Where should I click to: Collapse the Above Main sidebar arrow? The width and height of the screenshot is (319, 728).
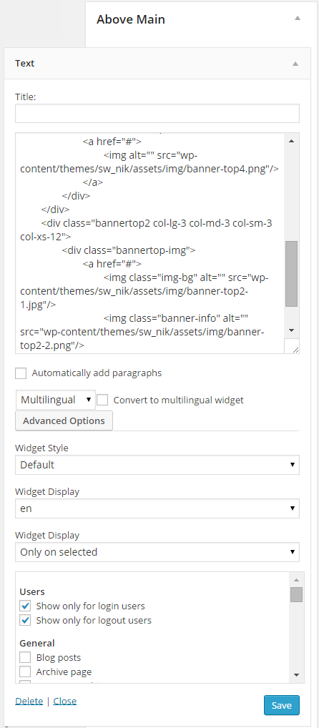coord(298,18)
